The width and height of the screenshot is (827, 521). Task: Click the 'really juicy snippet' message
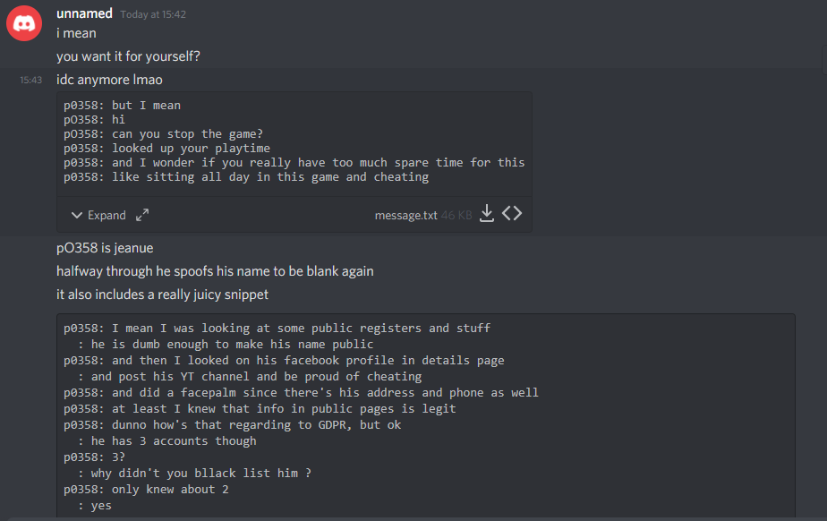click(162, 294)
